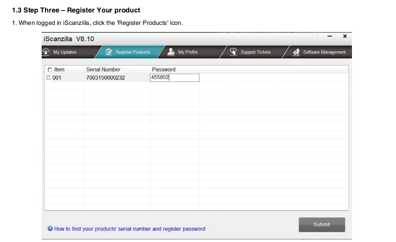
Task: Toggle the Item header select-all checkbox
Action: pyautogui.click(x=49, y=70)
